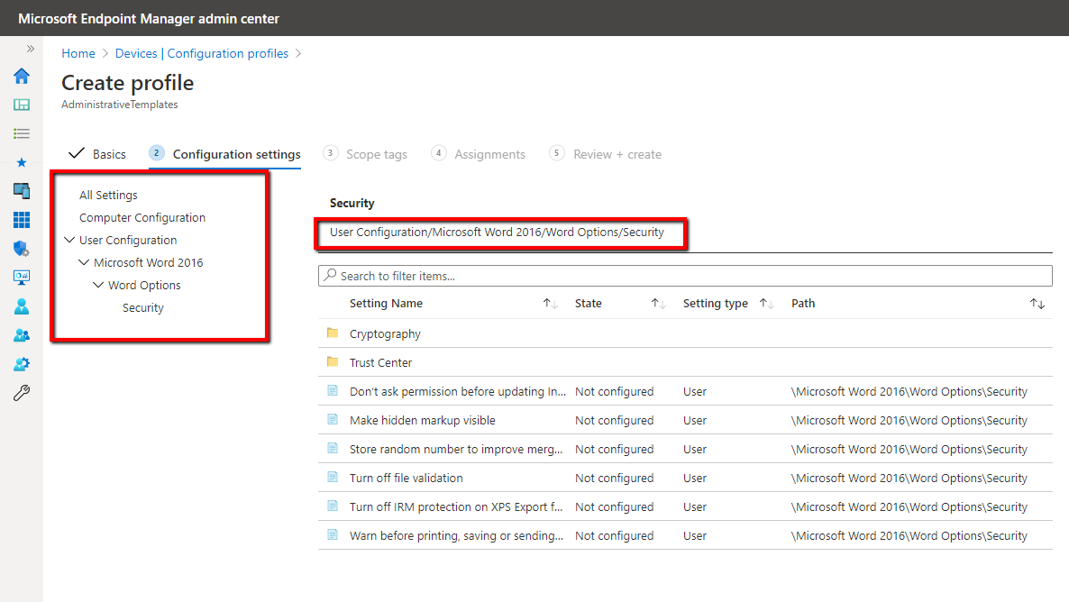Click the Setting Name column header
This screenshot has height=602, width=1069.
pyautogui.click(x=386, y=304)
